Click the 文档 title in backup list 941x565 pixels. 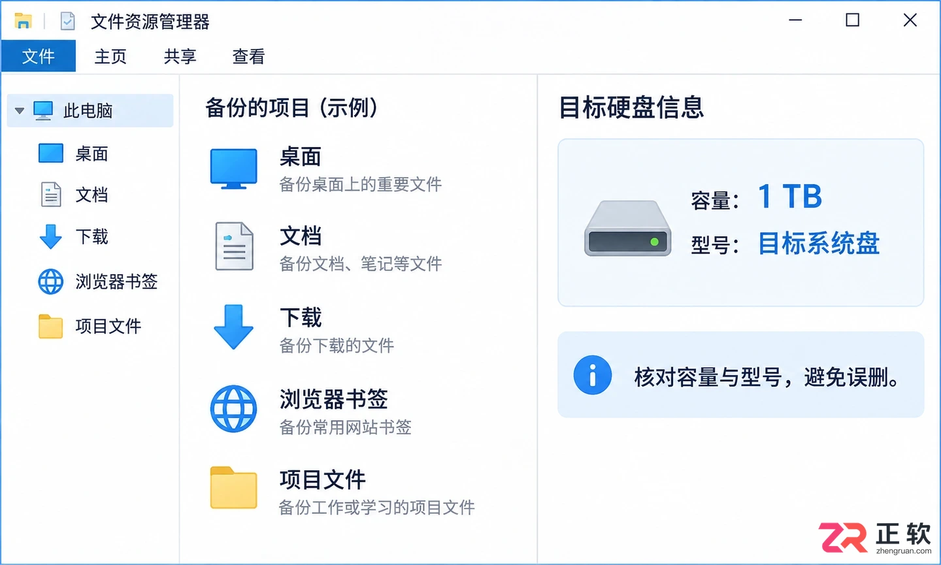pos(301,236)
